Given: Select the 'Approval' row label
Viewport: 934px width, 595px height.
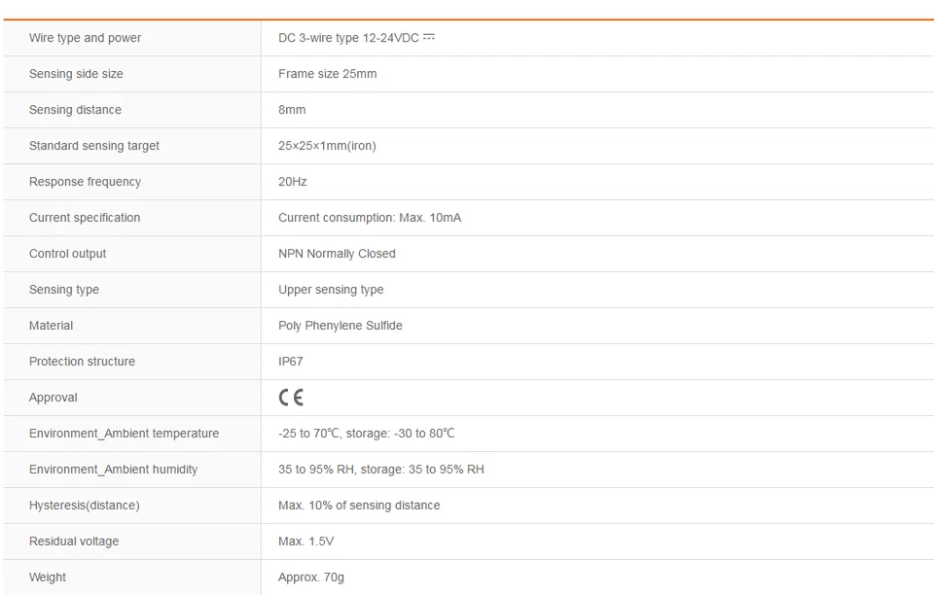Looking at the screenshot, I should [x=53, y=398].
